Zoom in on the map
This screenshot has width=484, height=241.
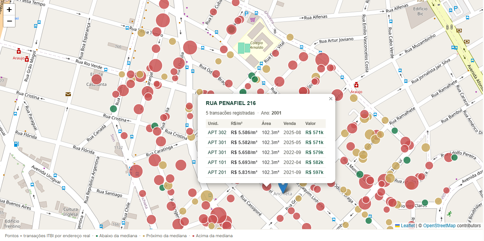tap(9, 10)
